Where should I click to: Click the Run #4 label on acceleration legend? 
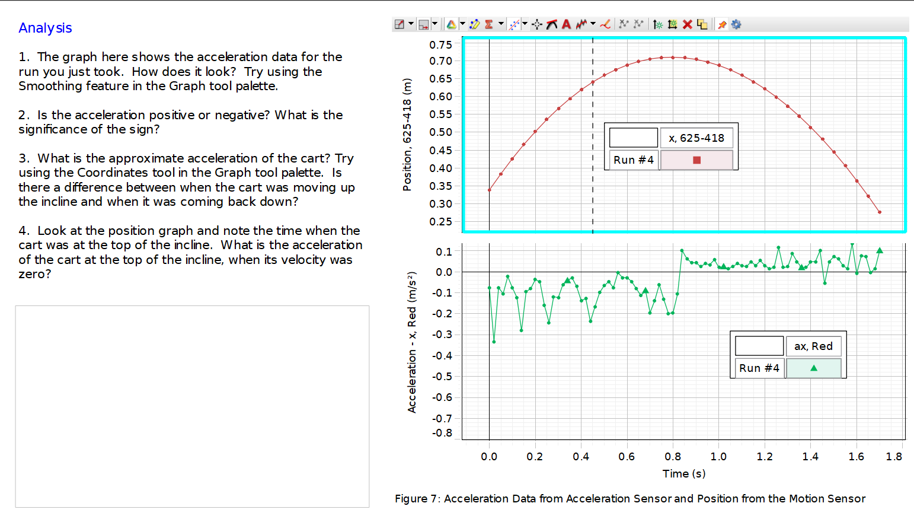point(759,368)
